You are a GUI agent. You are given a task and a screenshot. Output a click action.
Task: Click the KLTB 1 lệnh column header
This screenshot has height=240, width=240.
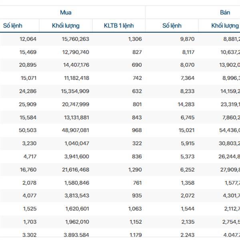119,26
